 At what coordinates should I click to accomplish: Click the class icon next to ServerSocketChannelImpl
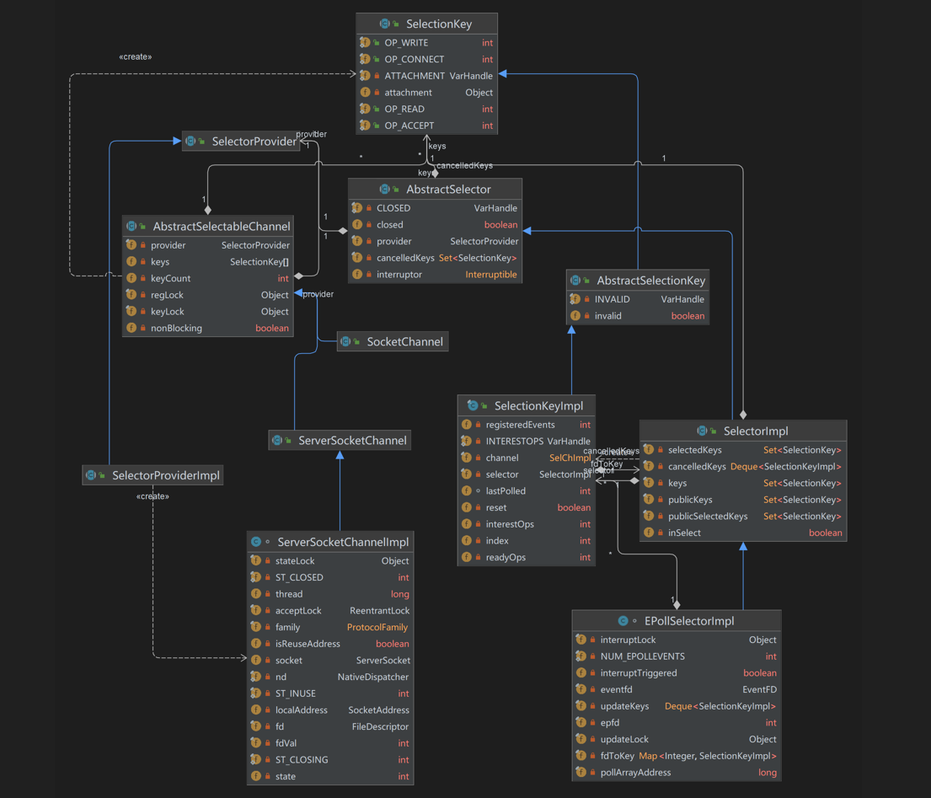point(256,542)
